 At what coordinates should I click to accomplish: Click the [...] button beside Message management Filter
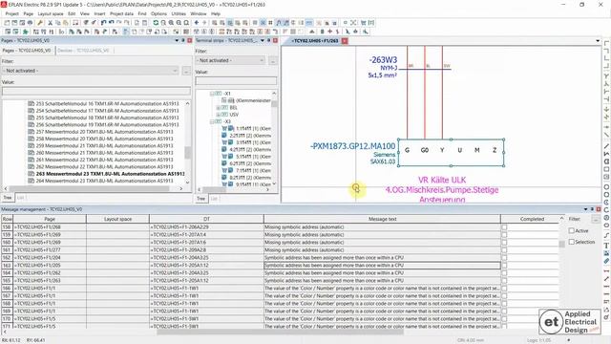click(596, 219)
